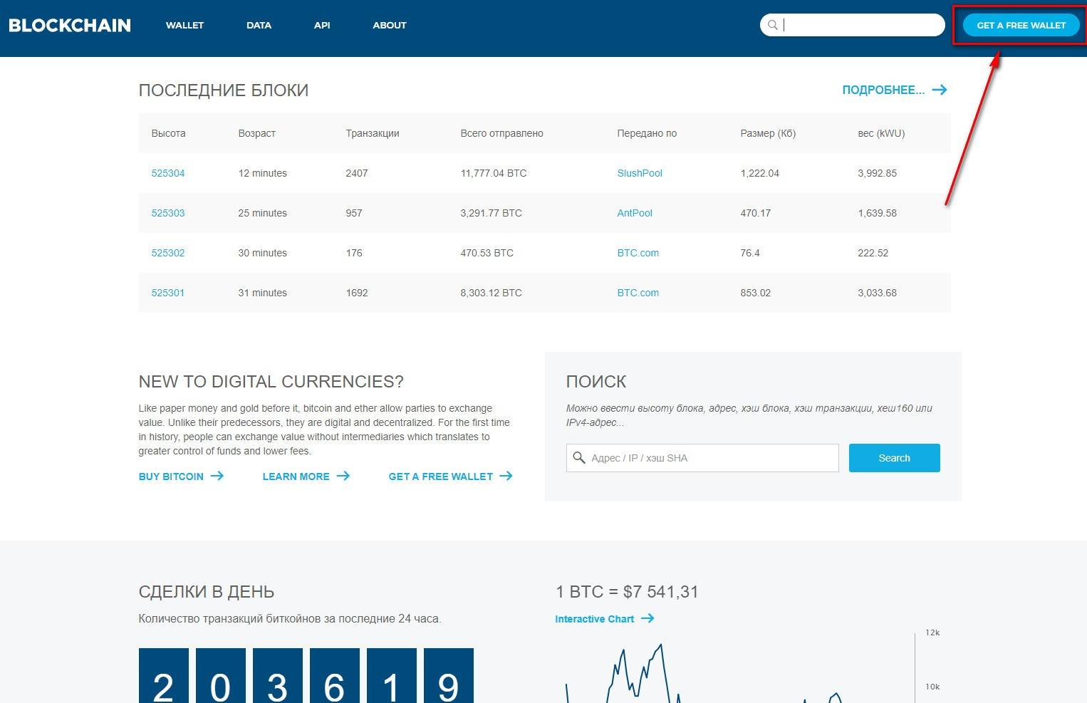The height and width of the screenshot is (703, 1087).
Task: Click the blue Search button
Action: [894, 458]
